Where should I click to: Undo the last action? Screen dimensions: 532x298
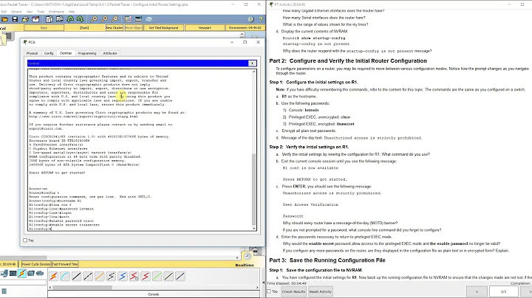click(70, 19)
